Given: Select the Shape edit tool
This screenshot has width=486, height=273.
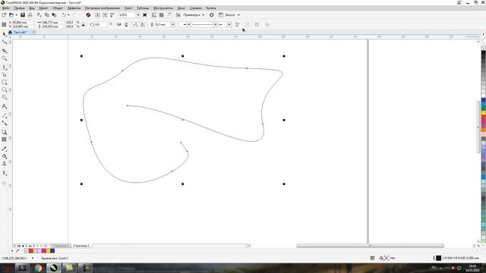Looking at the screenshot, I should 5,42.
